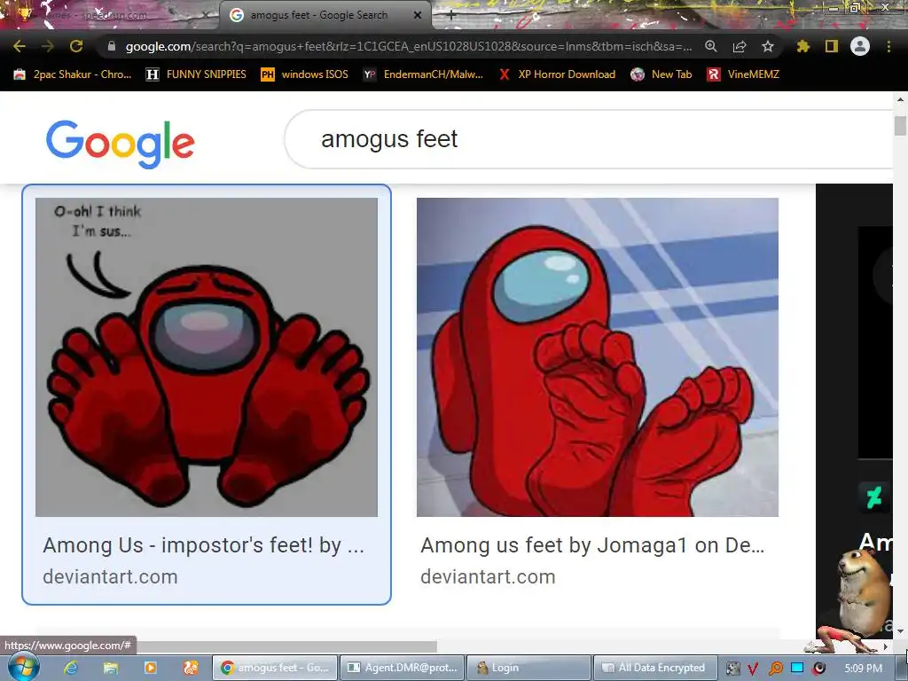The width and height of the screenshot is (908, 681).
Task: Open the VineMEMZ bookmark
Action: point(743,74)
